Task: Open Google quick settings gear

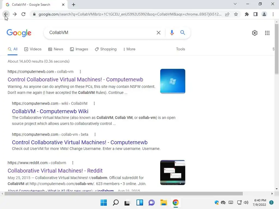Action: (x=255, y=33)
